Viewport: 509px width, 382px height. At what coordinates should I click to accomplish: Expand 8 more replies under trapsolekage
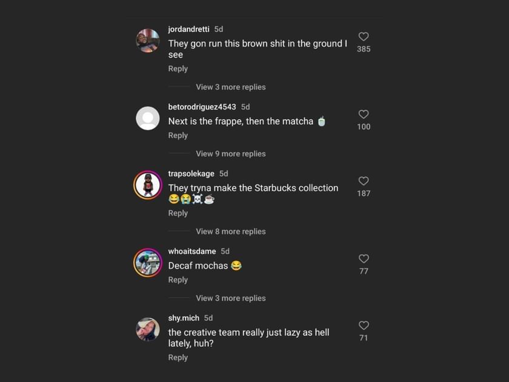(x=230, y=231)
